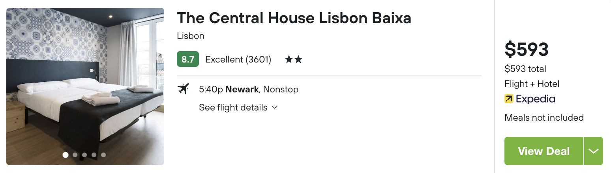
Task: Click the airplane flight icon
Action: click(x=183, y=89)
